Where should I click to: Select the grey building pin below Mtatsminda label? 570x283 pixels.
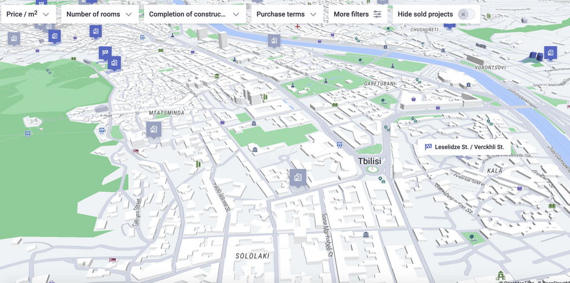point(154,129)
